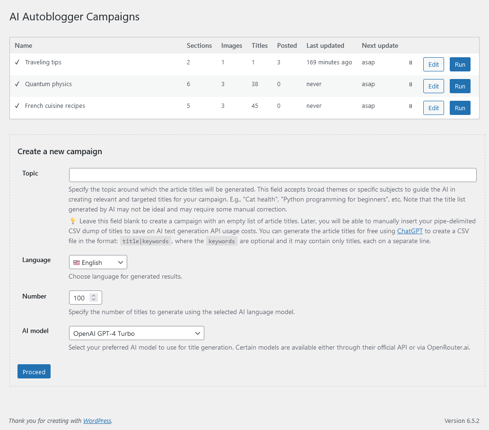Run the Quantum physics campaign

(x=460, y=87)
